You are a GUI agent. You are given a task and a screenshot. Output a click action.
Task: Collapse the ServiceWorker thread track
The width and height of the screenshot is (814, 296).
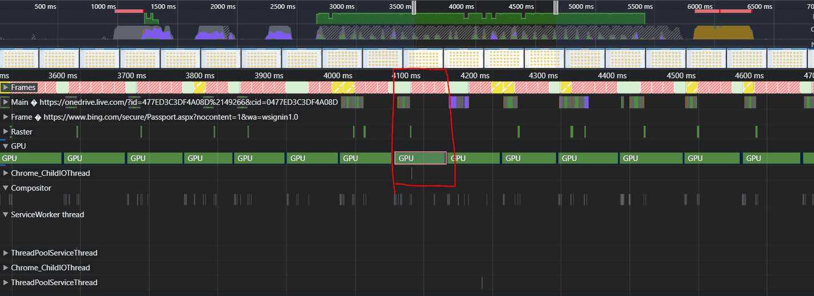[x=6, y=215]
